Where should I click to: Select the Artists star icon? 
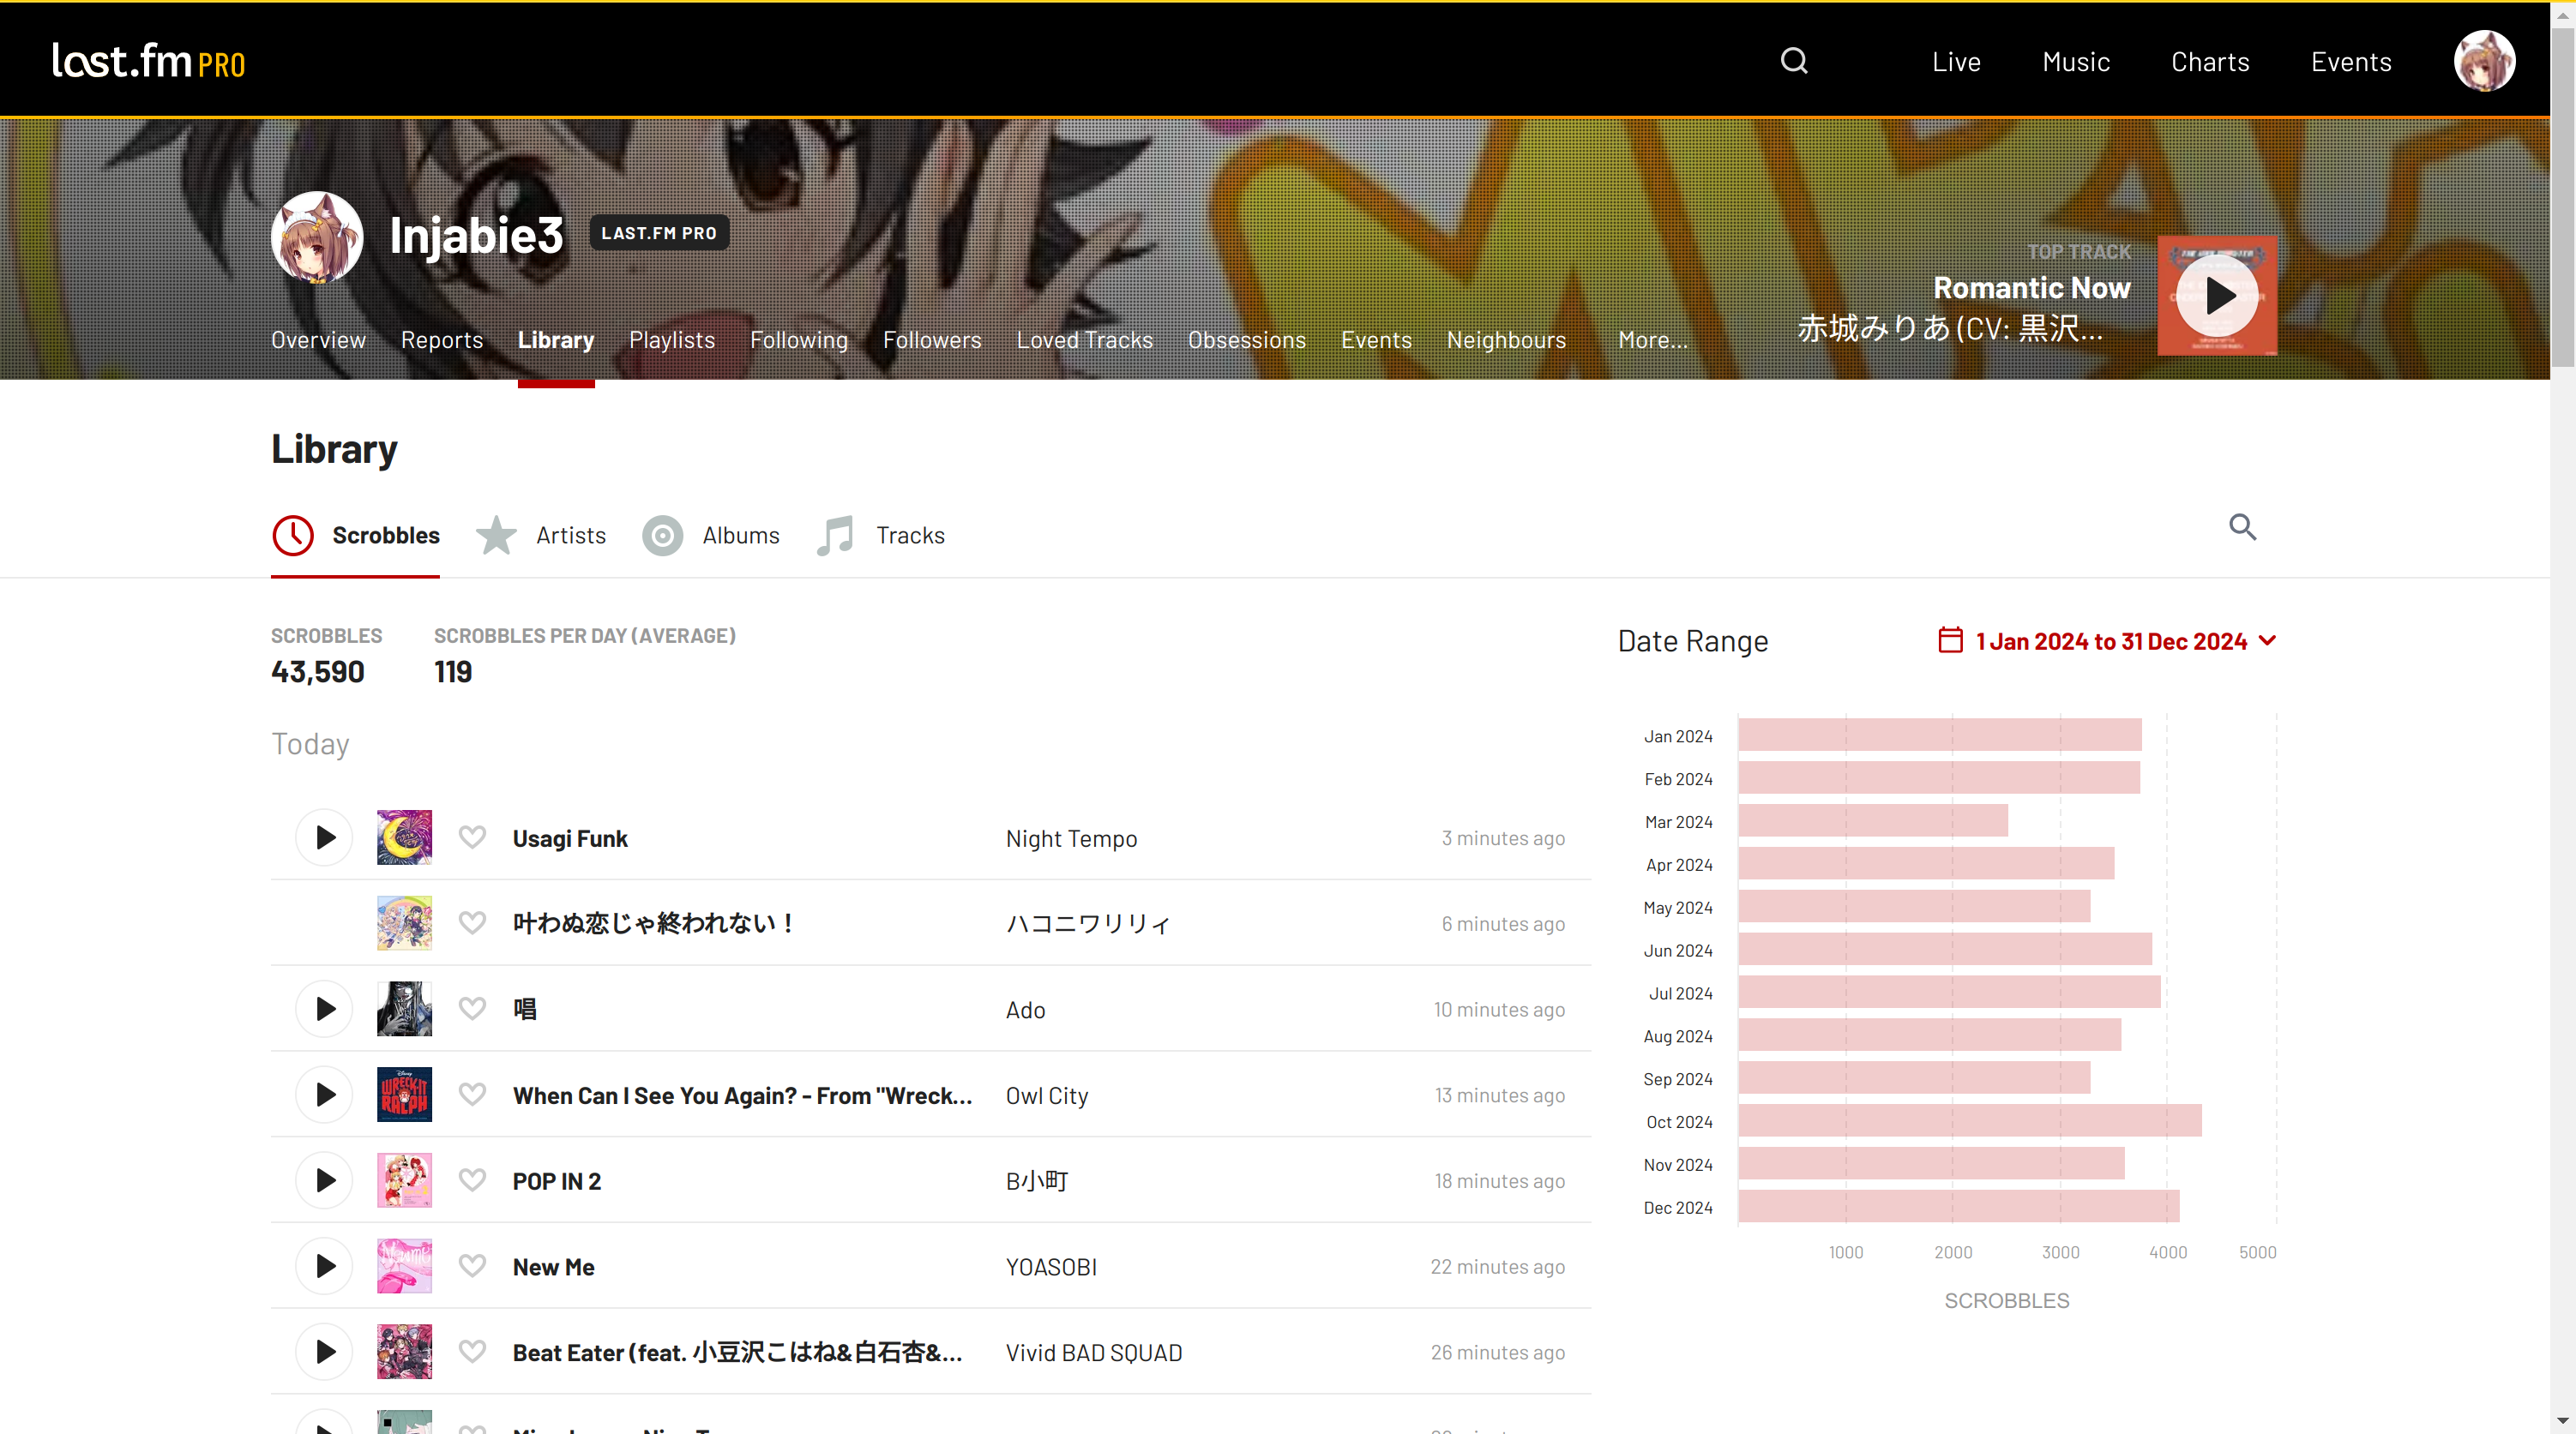coord(496,536)
